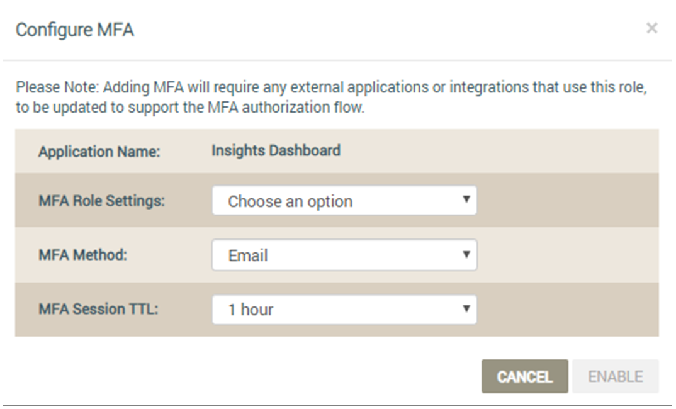Expand the MFA Session TTL dropdown

(344, 310)
